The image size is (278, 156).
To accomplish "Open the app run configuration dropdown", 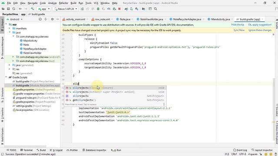I will [x=44, y=9].
